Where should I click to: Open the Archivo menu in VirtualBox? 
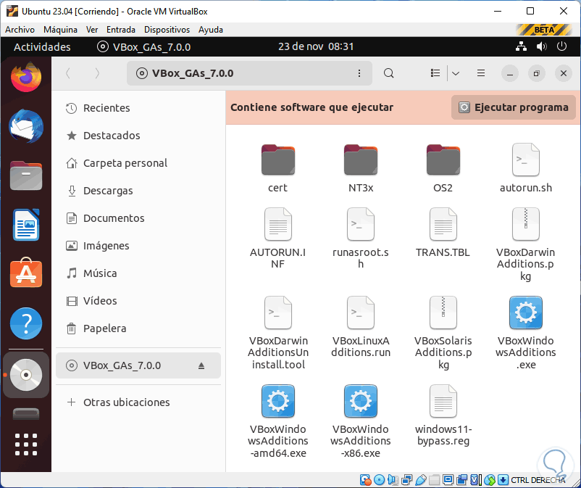pos(20,30)
